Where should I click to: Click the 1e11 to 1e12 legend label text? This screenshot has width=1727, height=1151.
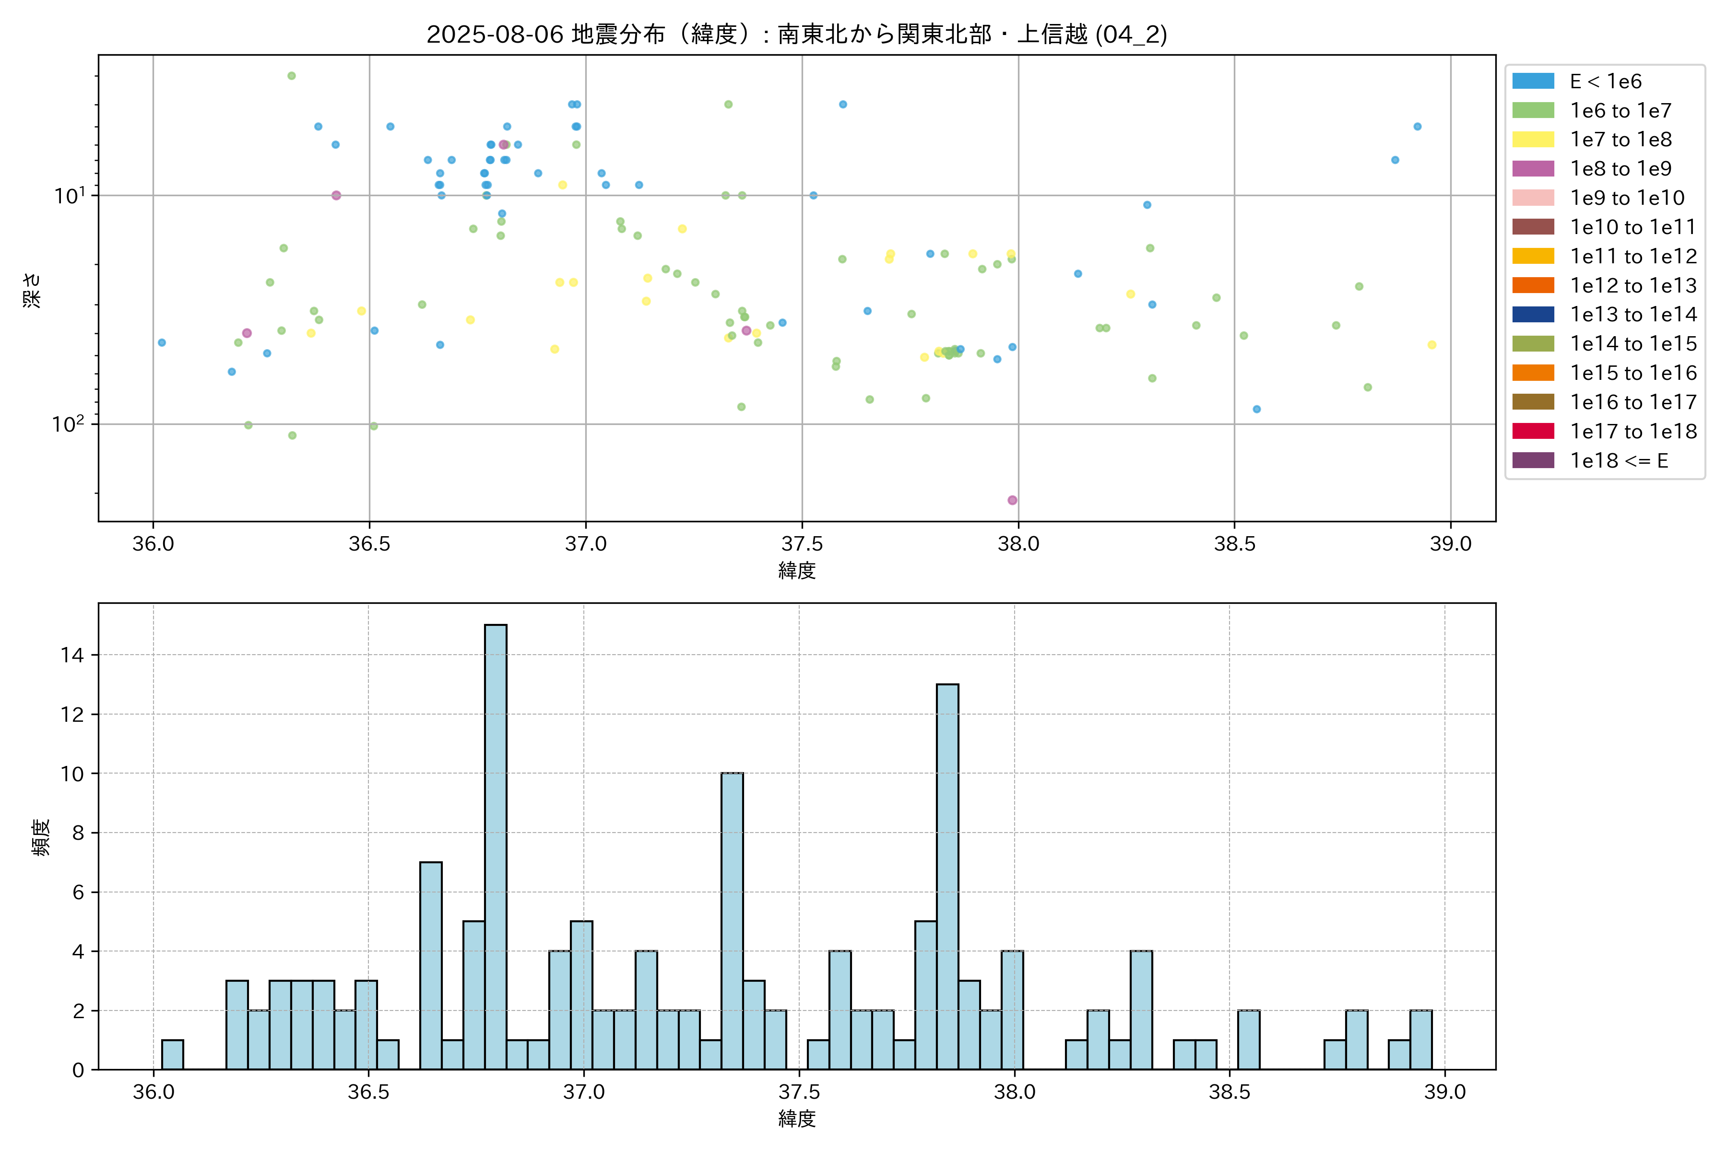point(1633,256)
